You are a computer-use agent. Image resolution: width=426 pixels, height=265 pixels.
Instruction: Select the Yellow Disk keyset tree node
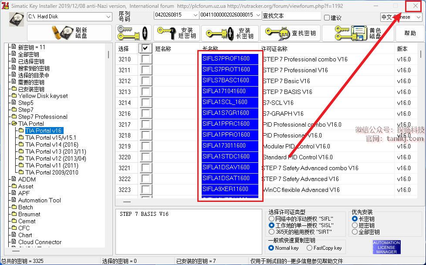pos(43,96)
